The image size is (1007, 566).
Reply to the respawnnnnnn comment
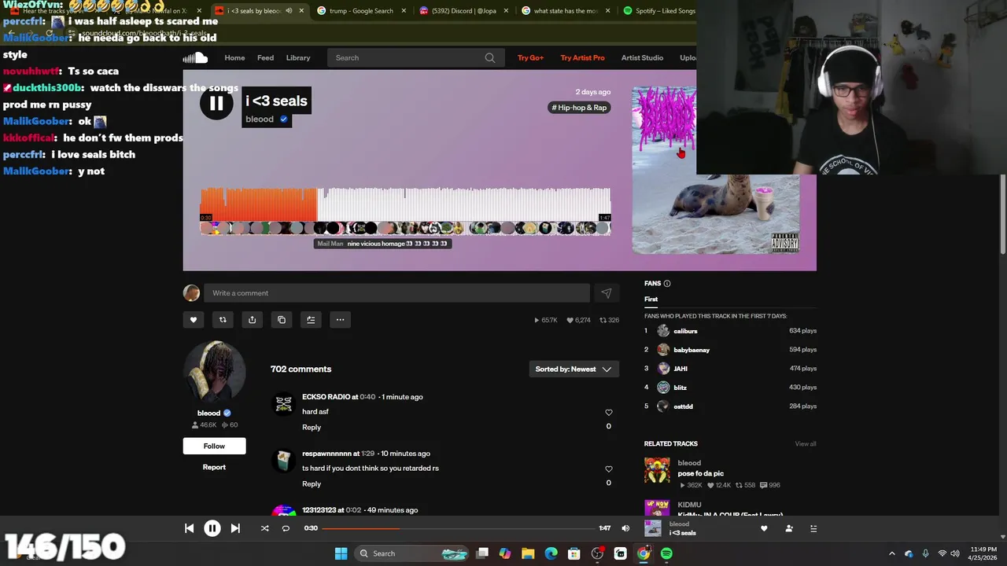[x=312, y=484]
